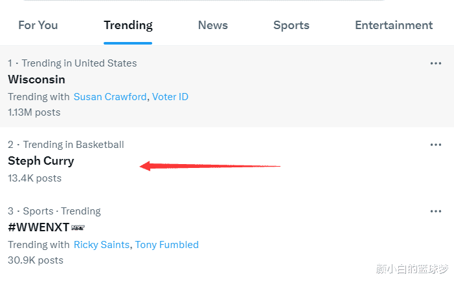Open more options for the #WWENXT trend

(436, 211)
